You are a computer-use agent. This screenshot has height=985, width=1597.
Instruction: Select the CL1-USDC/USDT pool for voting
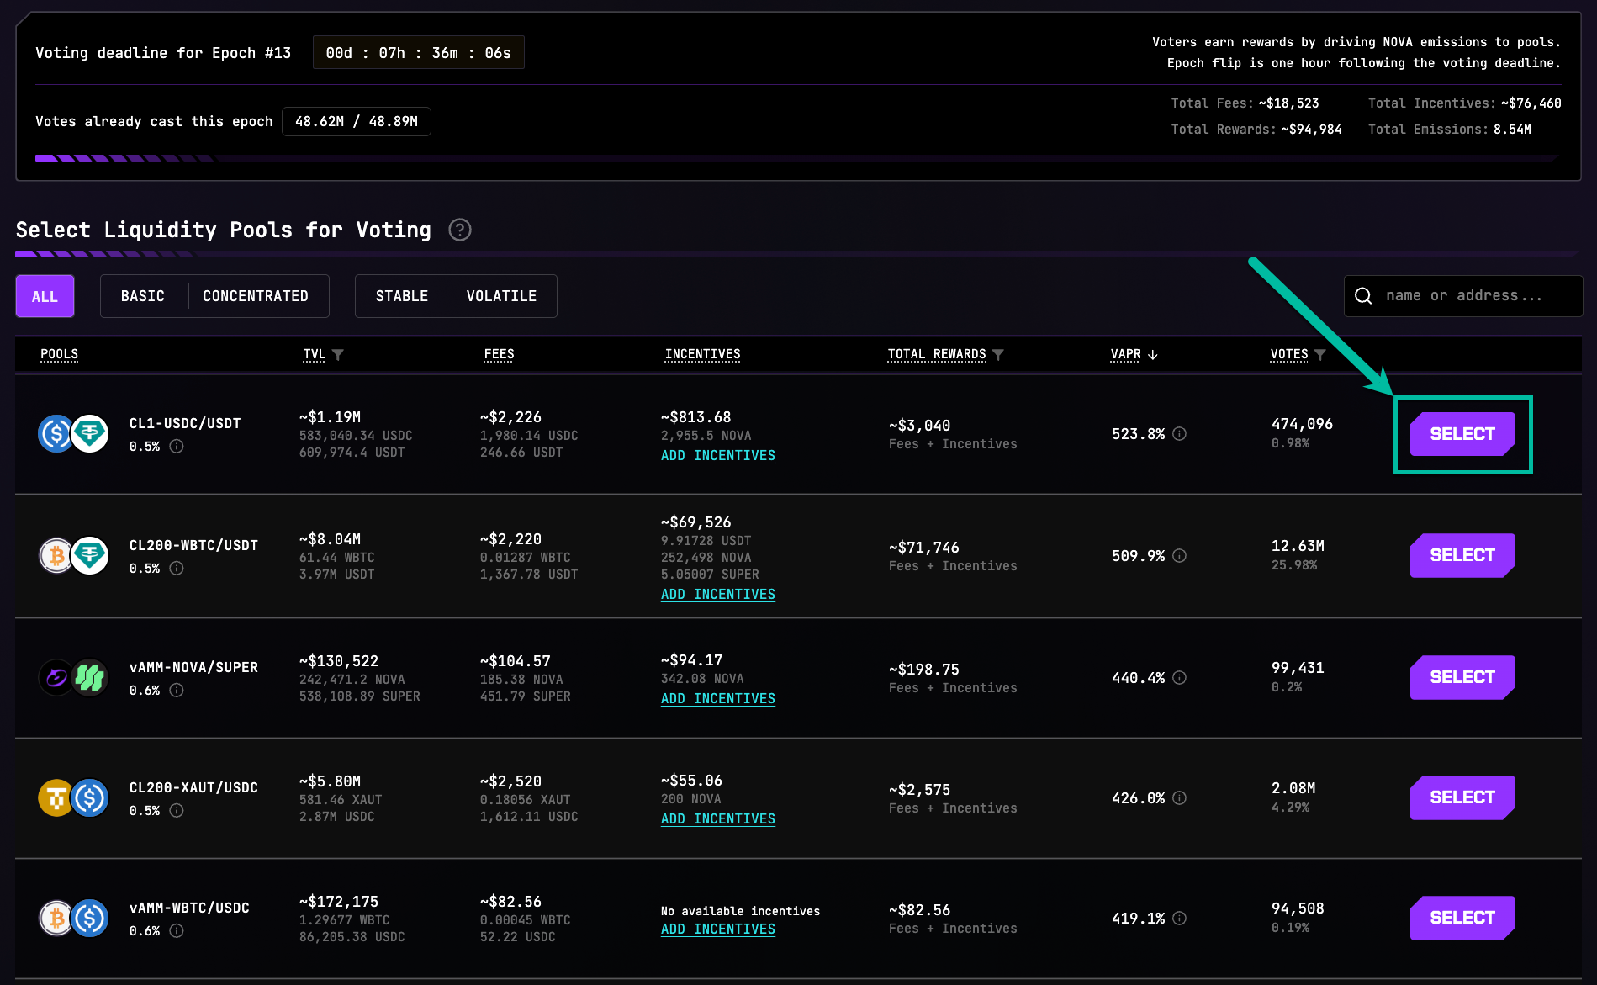click(x=1462, y=434)
